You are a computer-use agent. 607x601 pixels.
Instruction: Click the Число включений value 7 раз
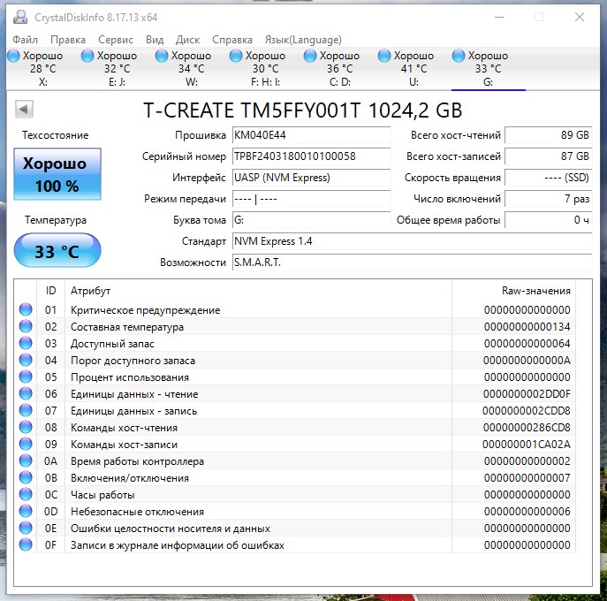pos(549,199)
